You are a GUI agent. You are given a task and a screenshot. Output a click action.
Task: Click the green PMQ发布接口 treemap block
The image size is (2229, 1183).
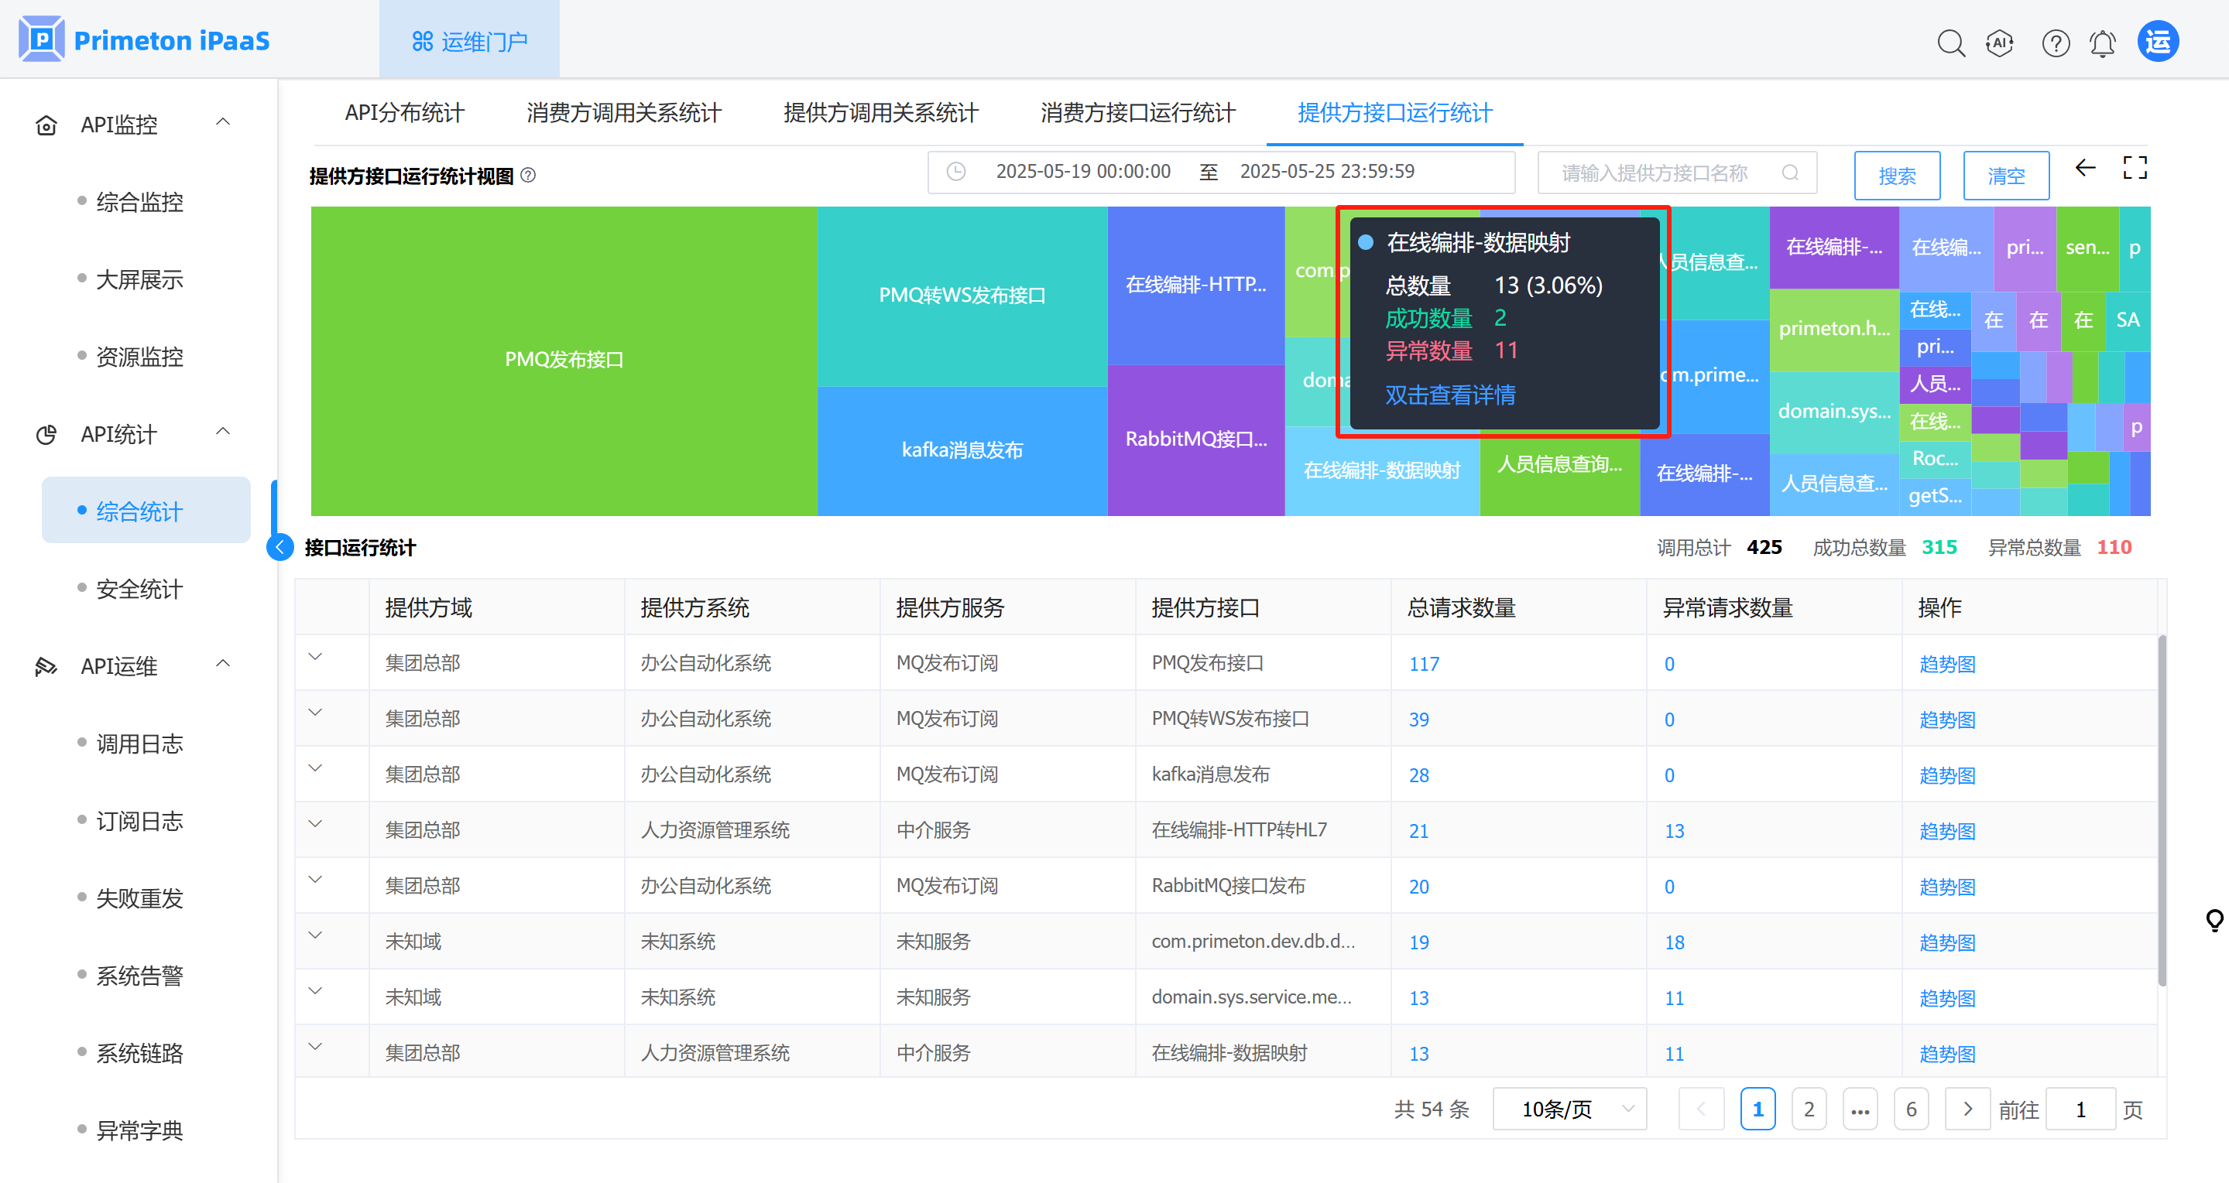564,360
